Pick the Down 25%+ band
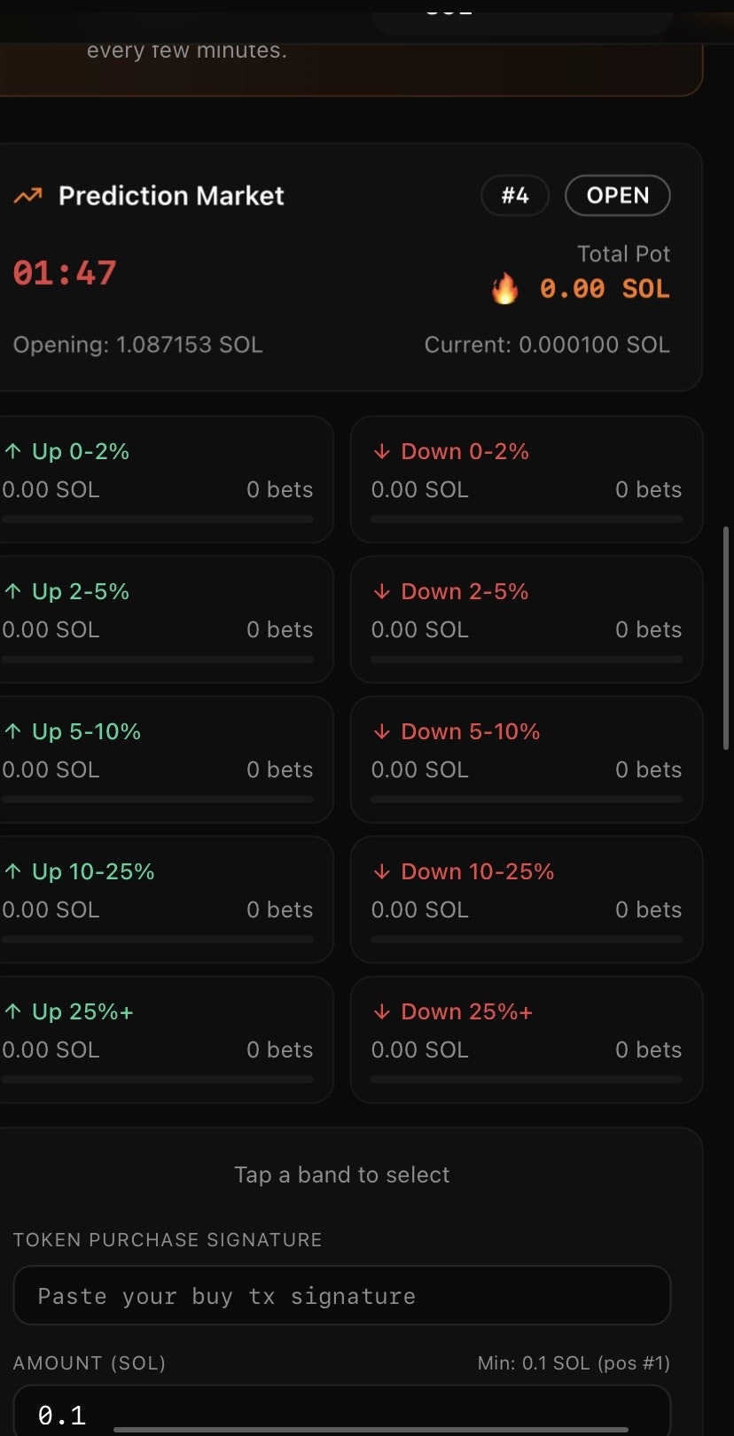Screen dimensions: 734x1436 tap(527, 1039)
